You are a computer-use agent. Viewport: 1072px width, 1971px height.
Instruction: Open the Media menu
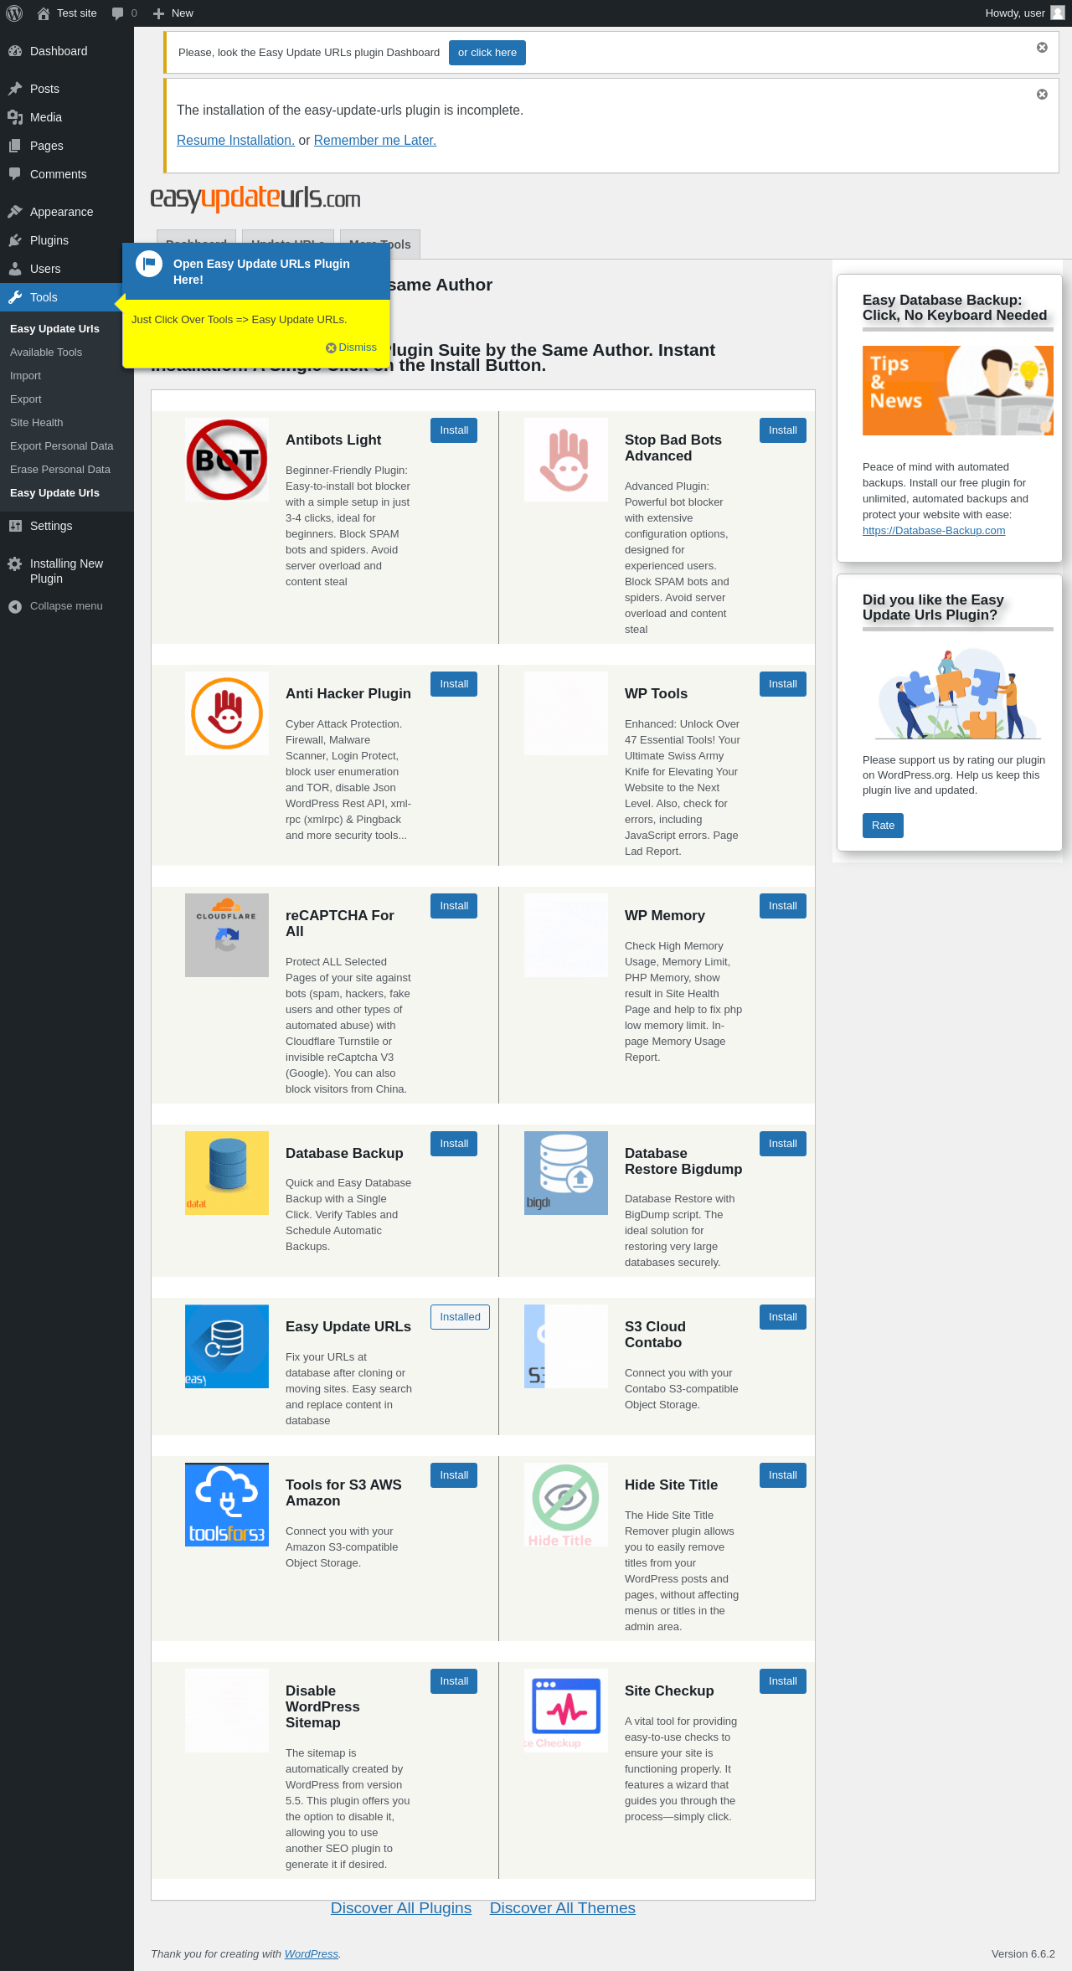point(67,117)
